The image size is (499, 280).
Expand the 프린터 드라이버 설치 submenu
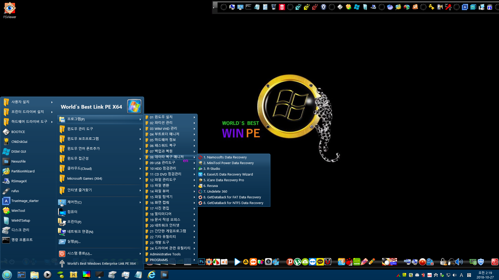28,112
